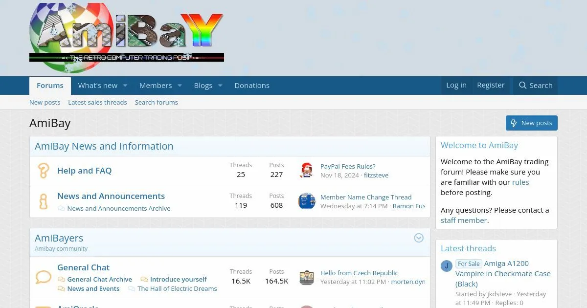Click jkdsteve's J avatar in Latest threads
The image size is (587, 308).
[x=447, y=266]
